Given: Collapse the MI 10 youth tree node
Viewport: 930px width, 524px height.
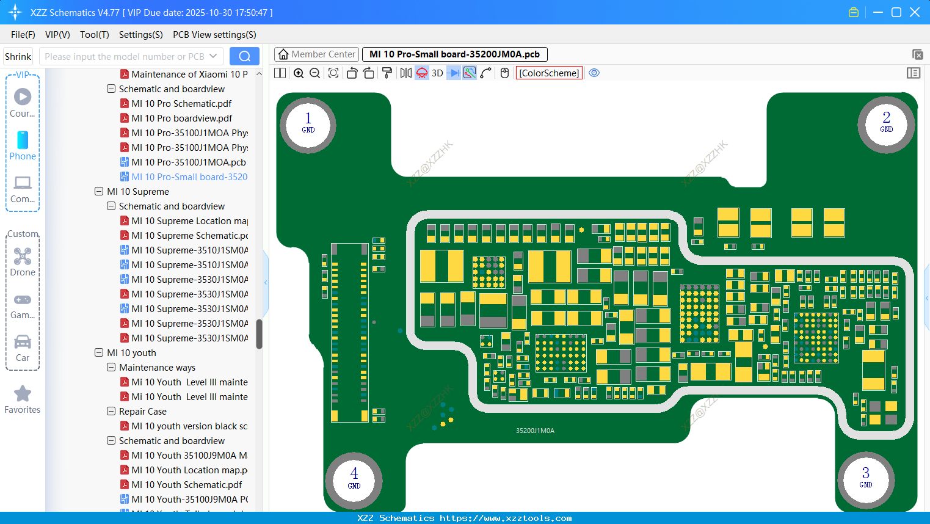Looking at the screenshot, I should tap(99, 352).
